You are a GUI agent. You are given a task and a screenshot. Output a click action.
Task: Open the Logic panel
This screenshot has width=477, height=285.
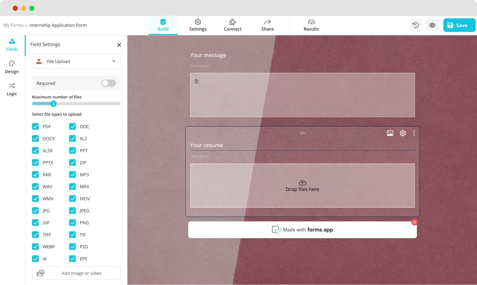pos(12,89)
